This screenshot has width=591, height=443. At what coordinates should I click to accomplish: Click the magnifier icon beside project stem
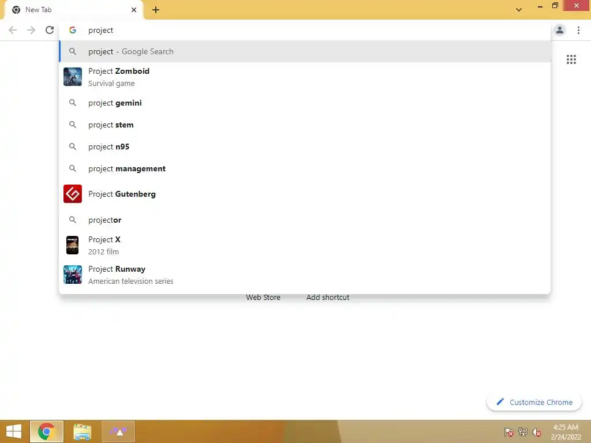click(x=72, y=125)
